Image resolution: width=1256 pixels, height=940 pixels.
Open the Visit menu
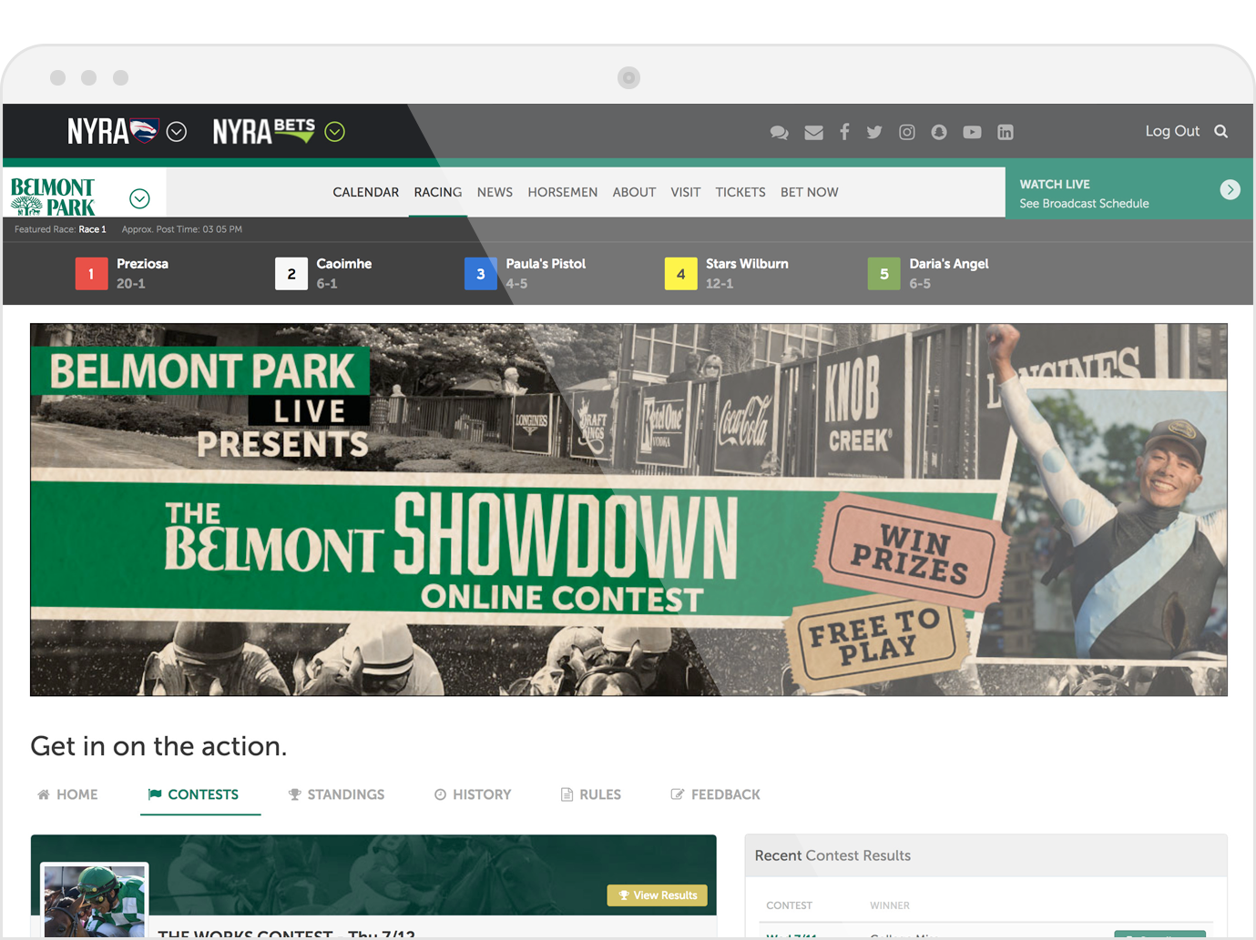[686, 192]
